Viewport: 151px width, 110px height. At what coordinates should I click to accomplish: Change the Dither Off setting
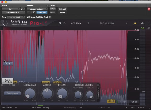pyautogui.click(x=108, y=108)
